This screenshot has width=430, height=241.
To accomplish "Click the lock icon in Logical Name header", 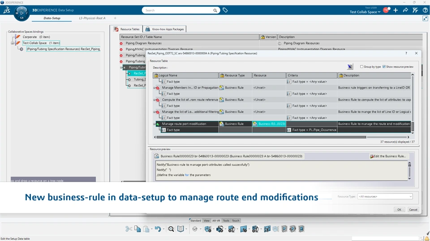I will click(x=156, y=75).
